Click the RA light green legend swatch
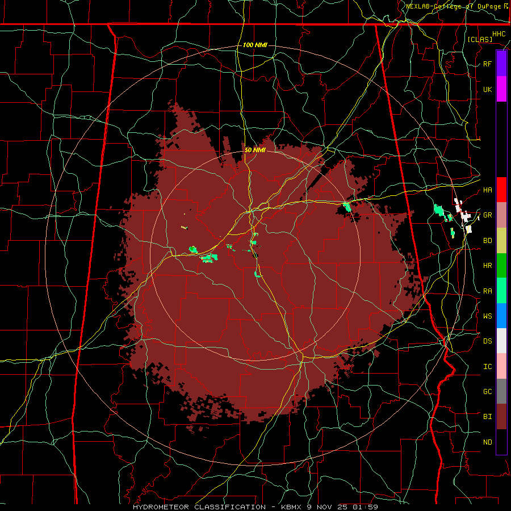This screenshot has height=511, width=511. 501,291
